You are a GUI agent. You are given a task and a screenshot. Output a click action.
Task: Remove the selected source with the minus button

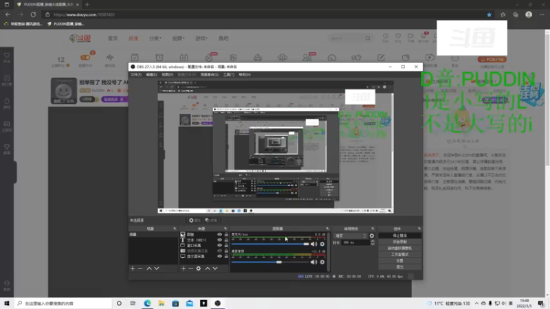pyautogui.click(x=191, y=268)
